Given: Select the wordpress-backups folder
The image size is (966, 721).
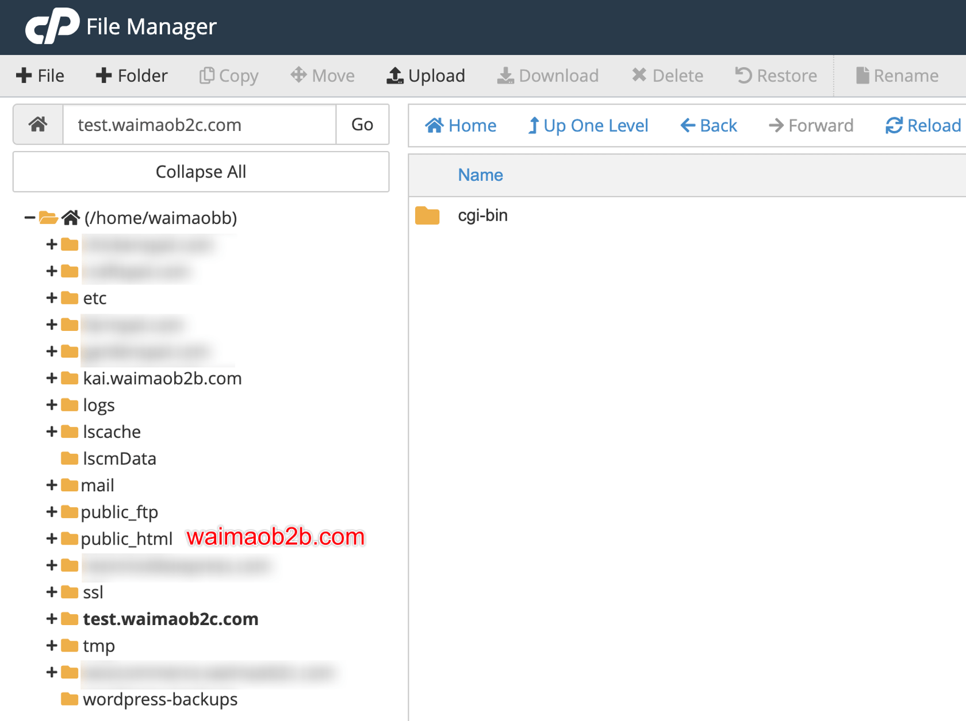Looking at the screenshot, I should pos(160,699).
